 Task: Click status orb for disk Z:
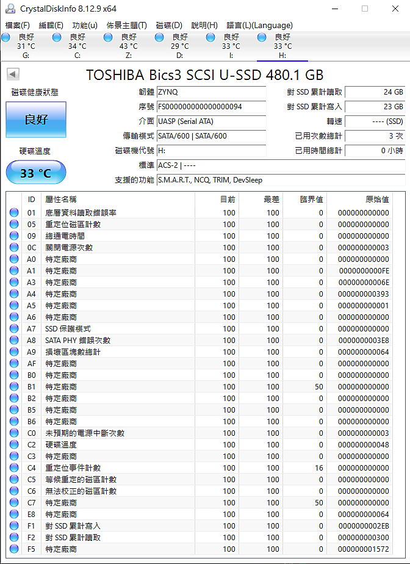click(x=108, y=37)
